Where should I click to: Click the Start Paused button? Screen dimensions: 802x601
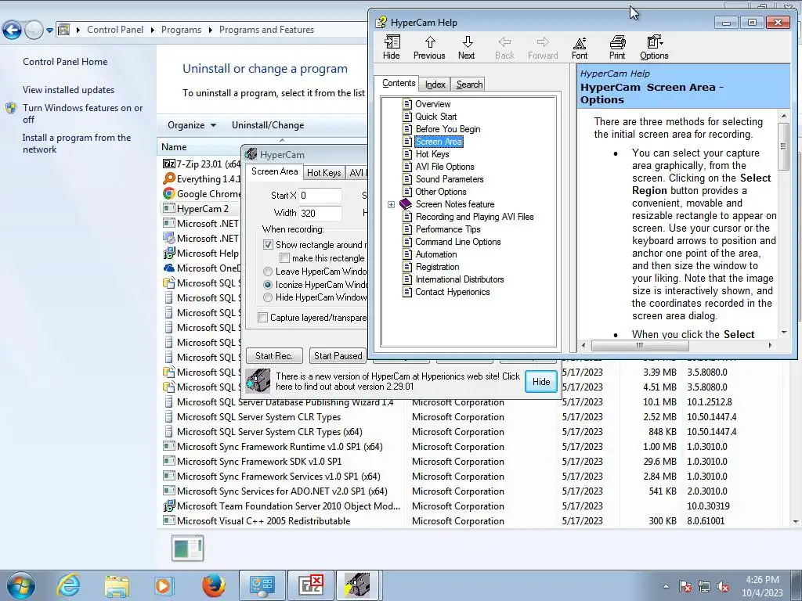point(338,356)
